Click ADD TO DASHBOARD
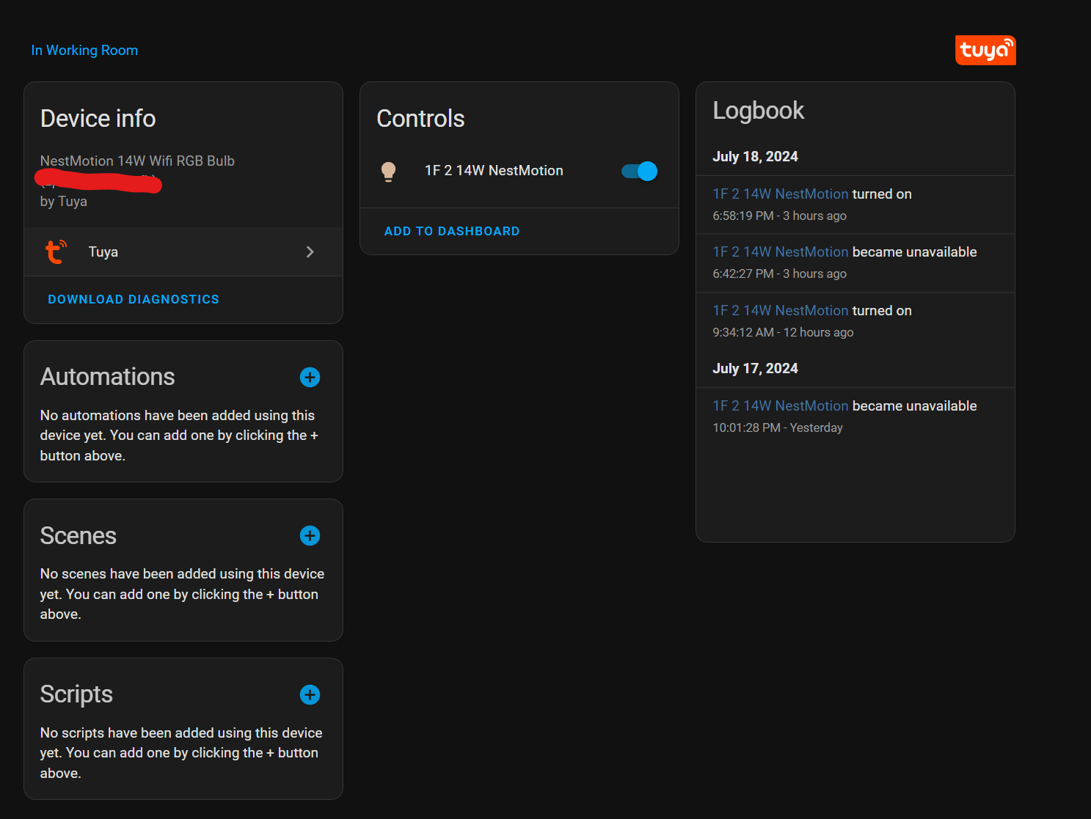Image resolution: width=1091 pixels, height=819 pixels. 451,231
